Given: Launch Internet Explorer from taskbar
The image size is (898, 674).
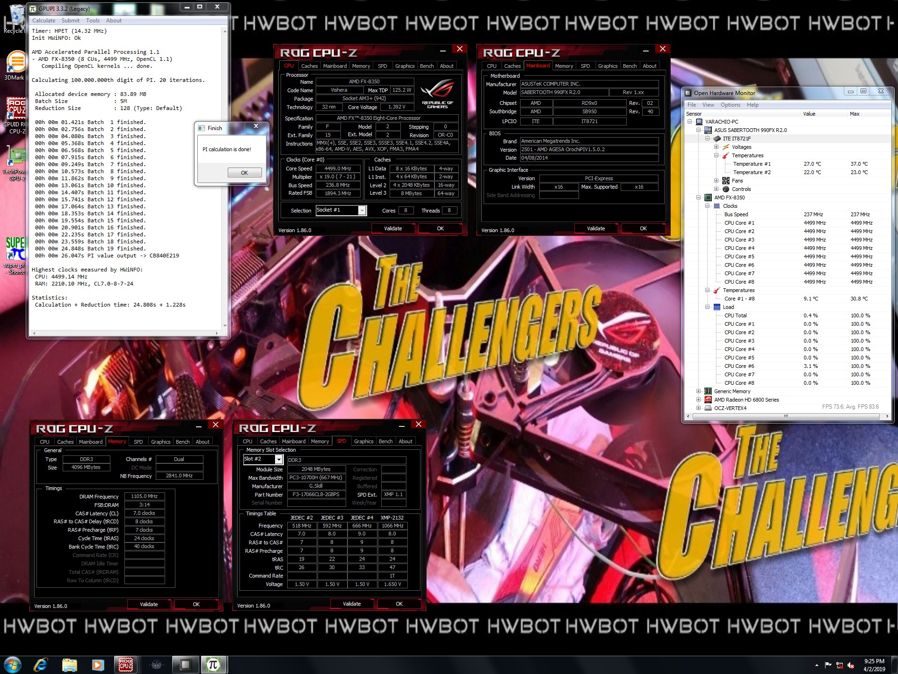Looking at the screenshot, I should pos(41,665).
